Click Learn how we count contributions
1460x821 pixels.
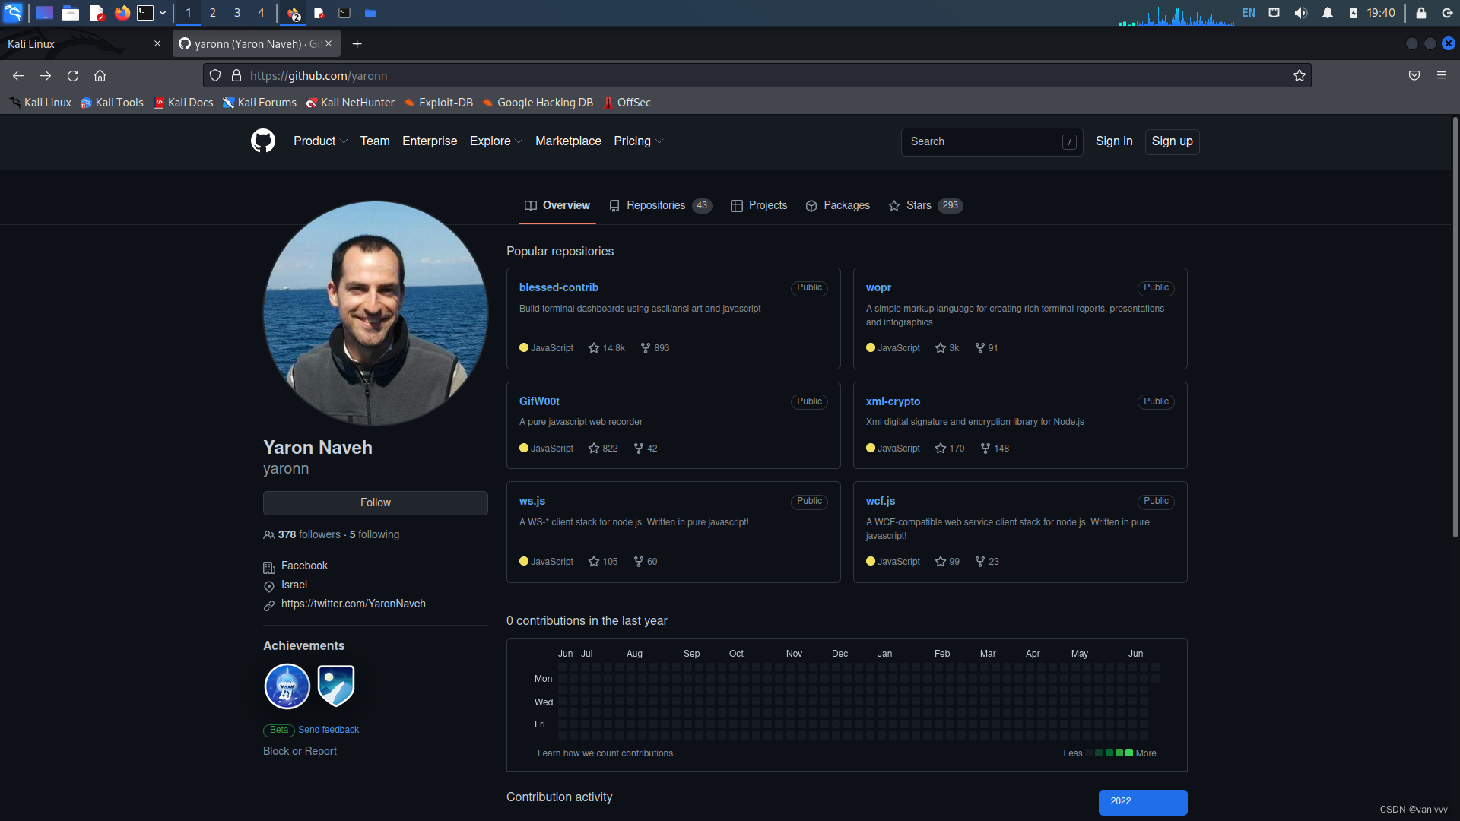pyautogui.click(x=605, y=753)
